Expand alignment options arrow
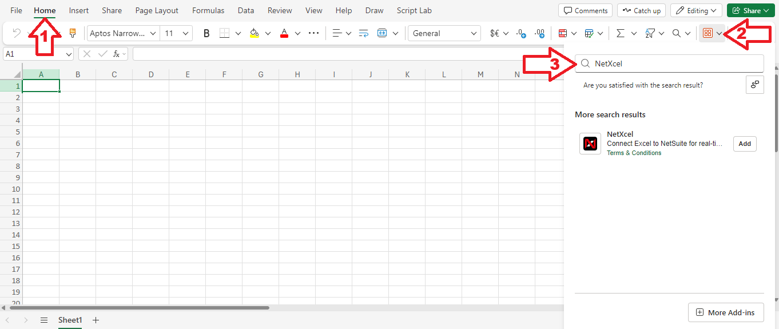This screenshot has width=779, height=329. pos(348,33)
